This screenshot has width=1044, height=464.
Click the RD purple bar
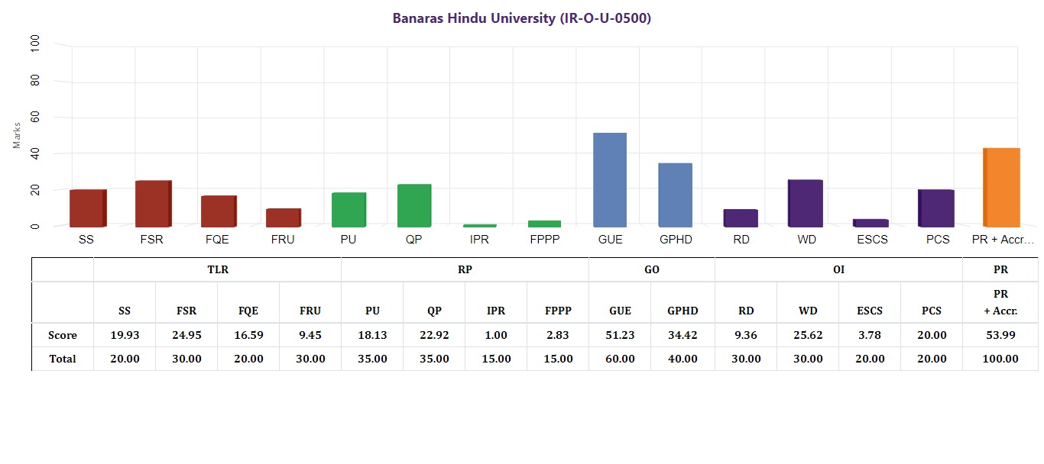point(741,218)
